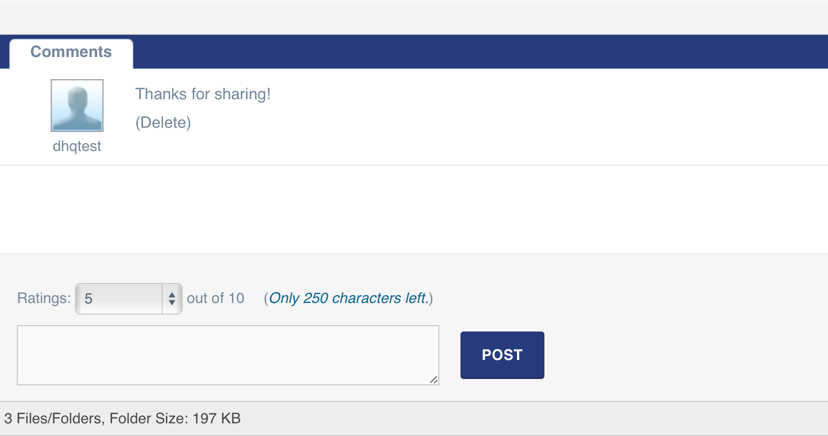Viewport: 828px width, 436px height.
Task: Click the "out of 10" label
Action: [215, 298]
